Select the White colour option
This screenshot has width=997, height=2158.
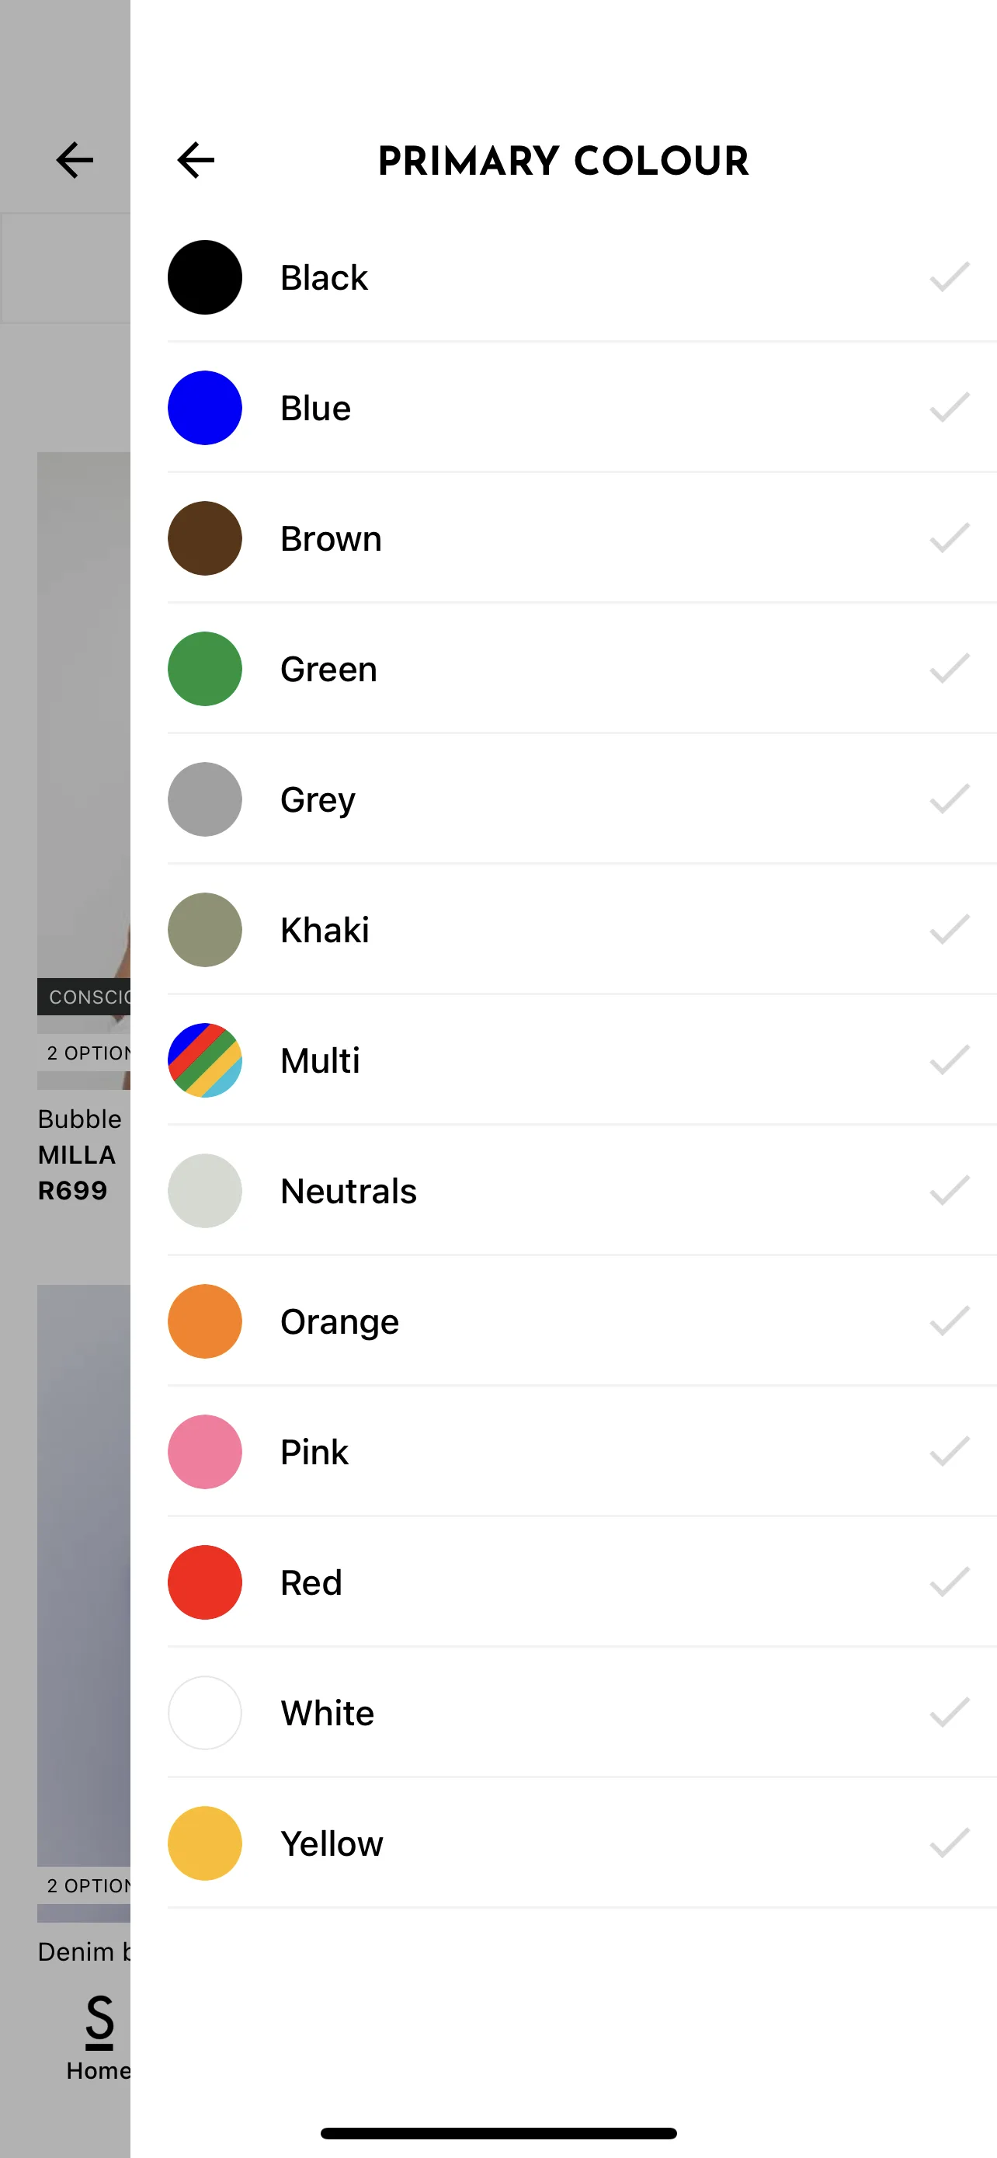tap(582, 1713)
